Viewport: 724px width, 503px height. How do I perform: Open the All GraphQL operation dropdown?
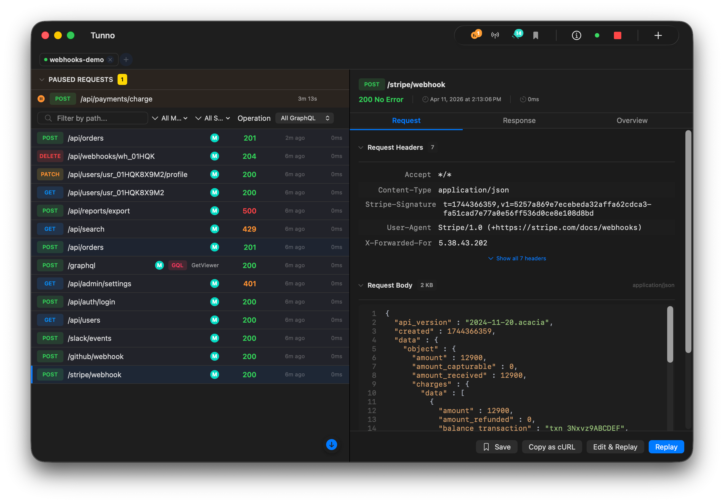click(x=304, y=118)
